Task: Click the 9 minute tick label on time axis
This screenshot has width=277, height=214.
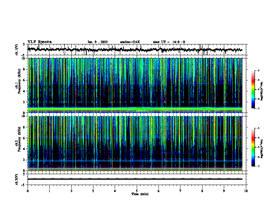Action: 224,191
